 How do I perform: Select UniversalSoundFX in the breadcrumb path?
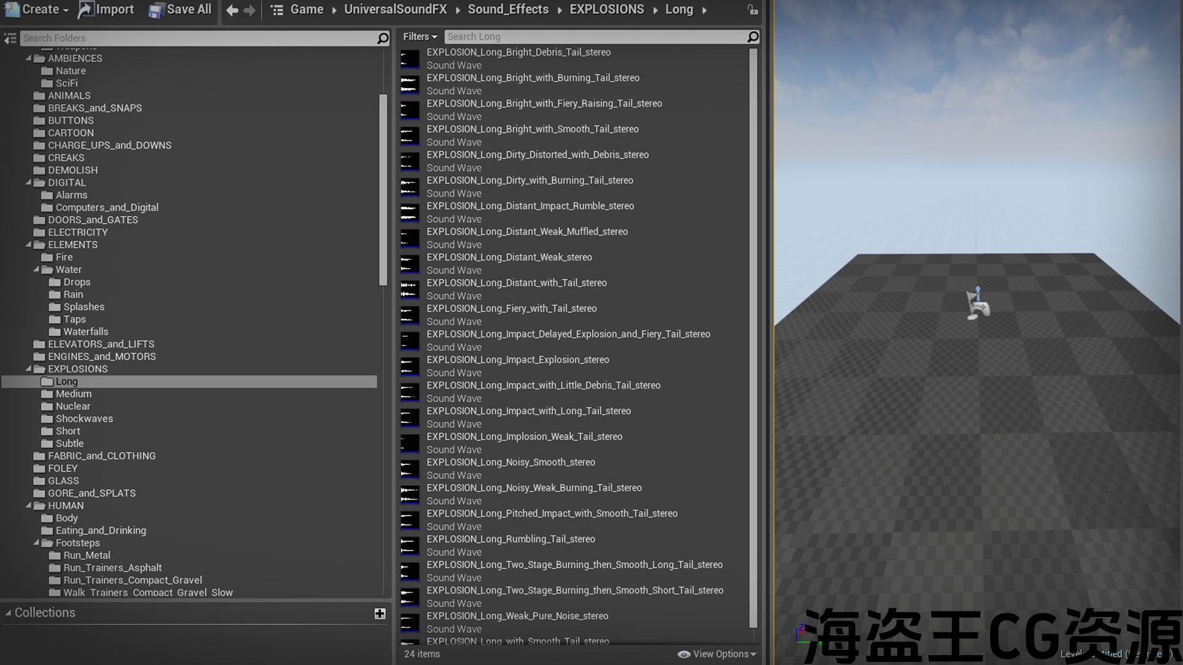395,9
